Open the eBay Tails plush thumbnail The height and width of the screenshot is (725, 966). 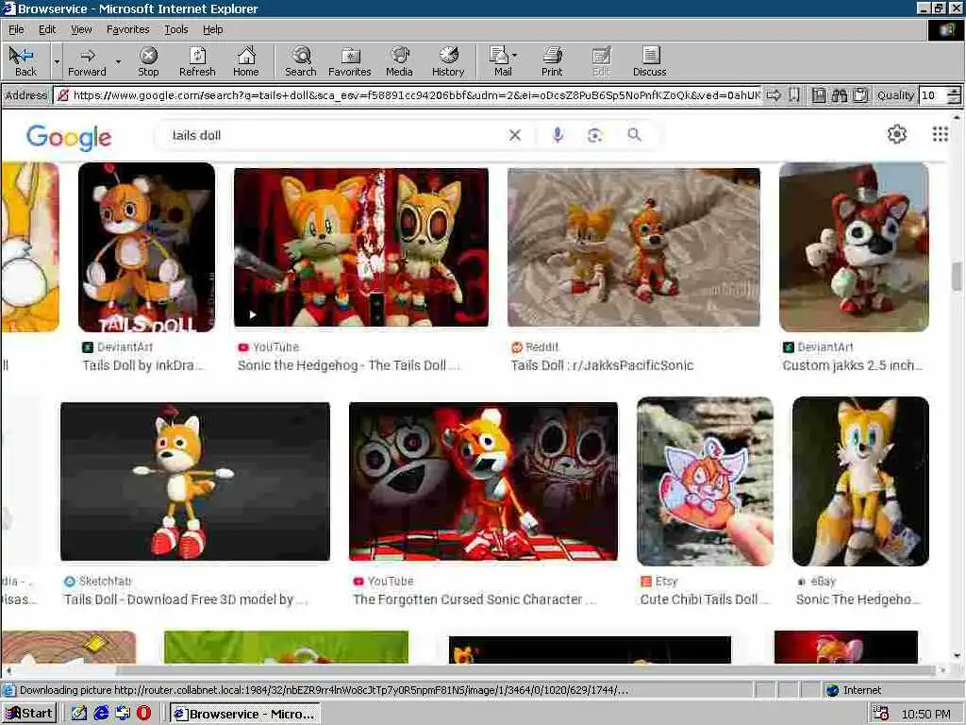pyautogui.click(x=860, y=481)
